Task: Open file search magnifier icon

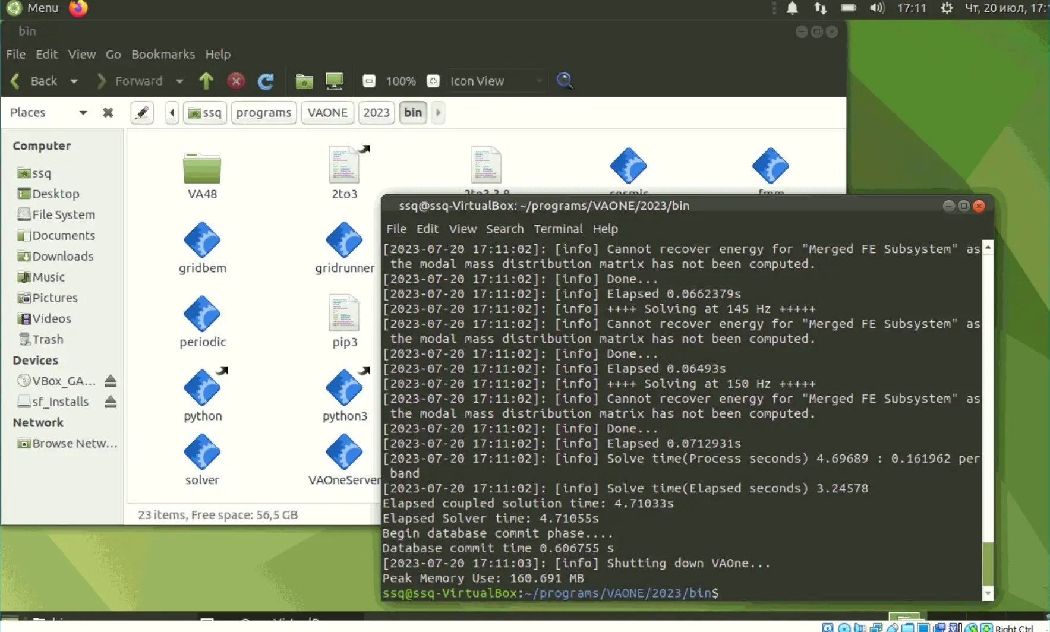Action: (565, 81)
